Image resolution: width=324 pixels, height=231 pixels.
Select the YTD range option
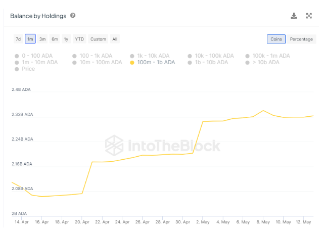pyautogui.click(x=79, y=39)
